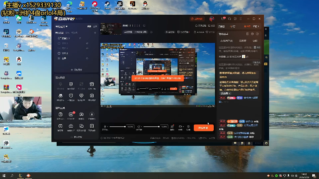Switch canvas to landscape 横屏
This screenshot has height=179, width=319.
click(89, 26)
